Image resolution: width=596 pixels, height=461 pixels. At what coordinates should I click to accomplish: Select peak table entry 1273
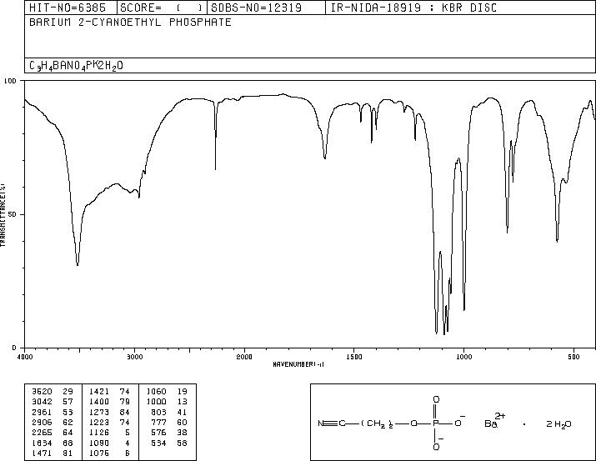click(109, 412)
